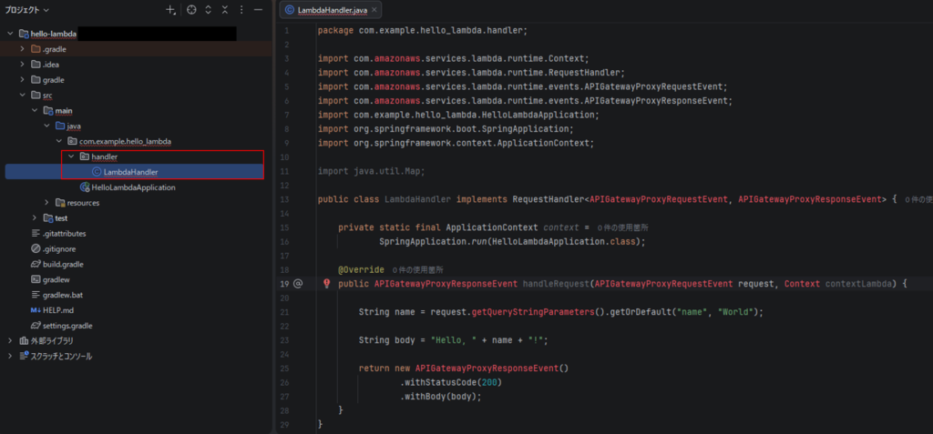Expand the 外部ライブラリ node
Image resolution: width=933 pixels, height=434 pixels.
11,340
